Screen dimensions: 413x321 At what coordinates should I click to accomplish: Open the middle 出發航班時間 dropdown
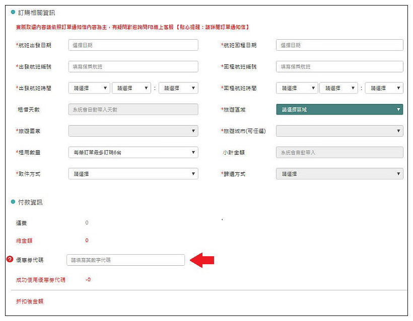click(x=131, y=88)
